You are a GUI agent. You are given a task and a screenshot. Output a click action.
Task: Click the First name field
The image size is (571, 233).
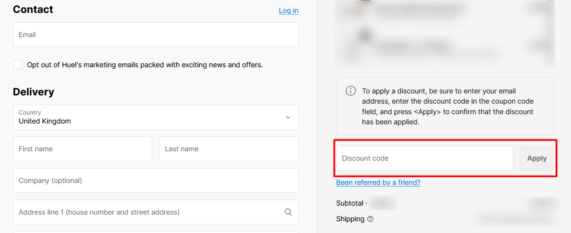point(82,149)
